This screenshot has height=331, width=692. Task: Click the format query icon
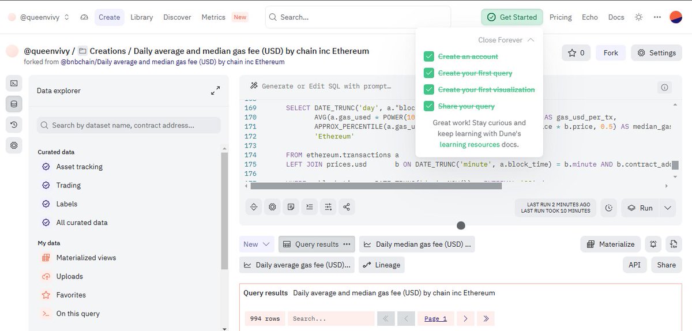click(x=309, y=206)
